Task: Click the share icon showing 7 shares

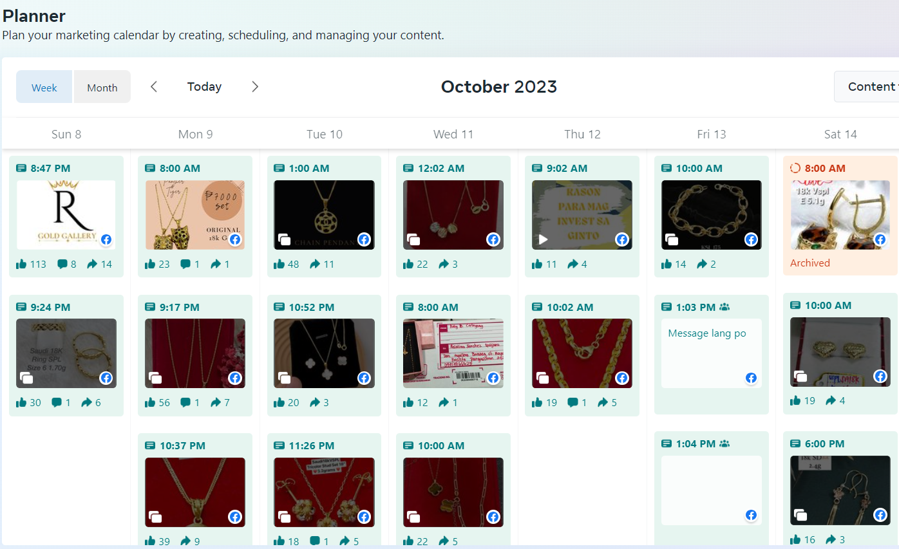Action: [215, 403]
